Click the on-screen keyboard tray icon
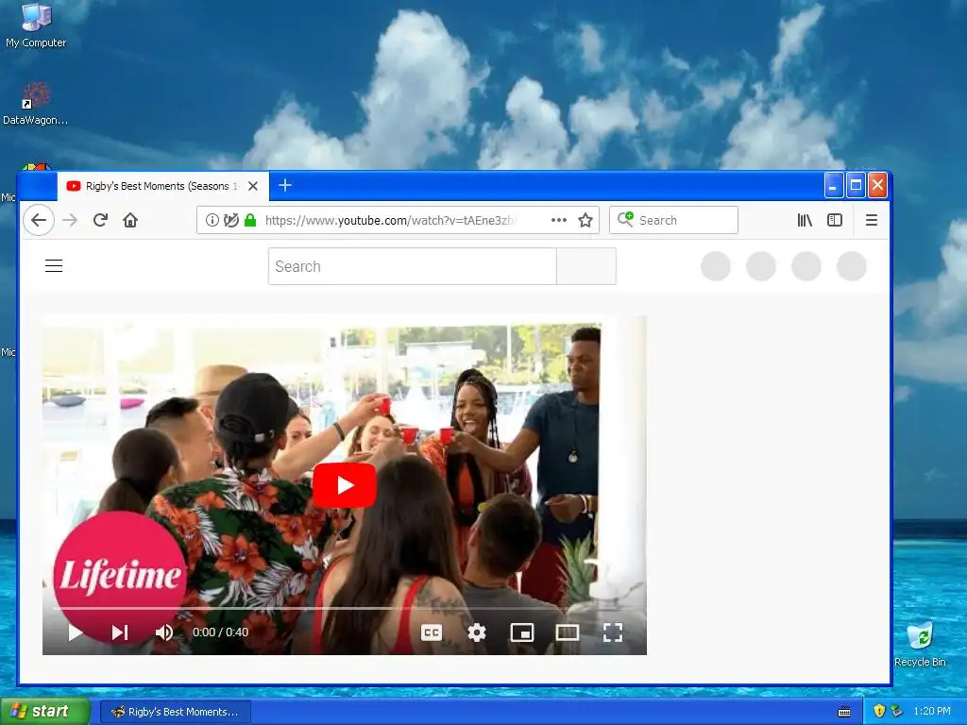 click(844, 712)
